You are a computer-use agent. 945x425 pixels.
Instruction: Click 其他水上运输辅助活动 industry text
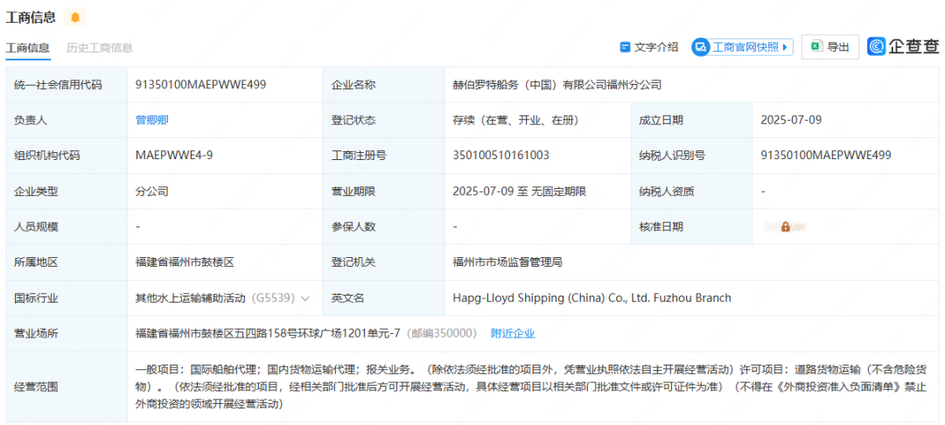tap(191, 298)
